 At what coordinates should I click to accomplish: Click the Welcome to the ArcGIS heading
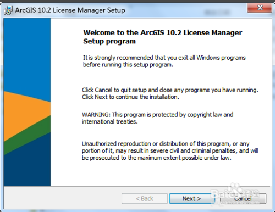coord(163,37)
